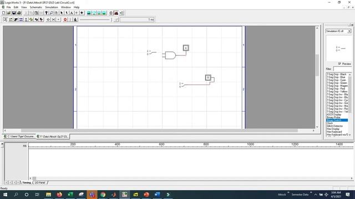Open the Windows Start menu
The width and height of the screenshot is (355, 199).
point(5,195)
